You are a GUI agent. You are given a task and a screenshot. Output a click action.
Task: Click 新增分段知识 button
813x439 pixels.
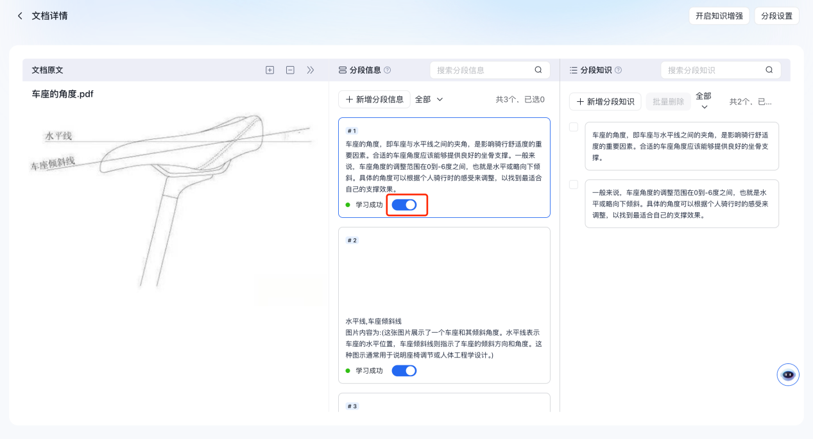(x=605, y=101)
